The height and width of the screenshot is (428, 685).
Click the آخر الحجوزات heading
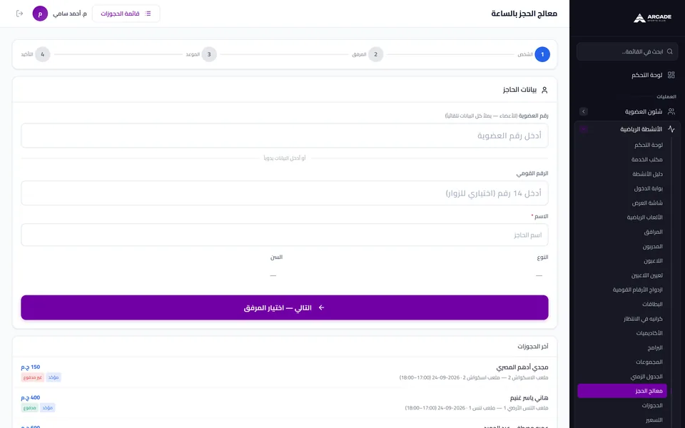coord(533,347)
